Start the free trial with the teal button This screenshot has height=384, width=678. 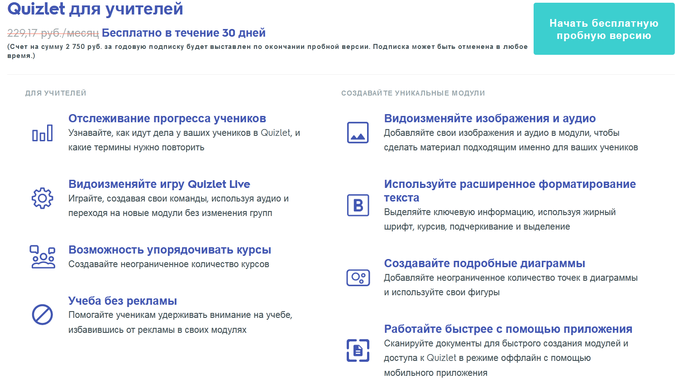(604, 29)
